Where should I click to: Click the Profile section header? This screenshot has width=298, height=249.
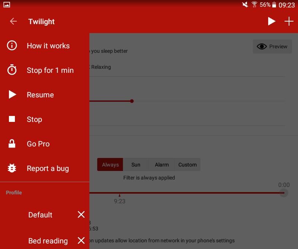14,193
